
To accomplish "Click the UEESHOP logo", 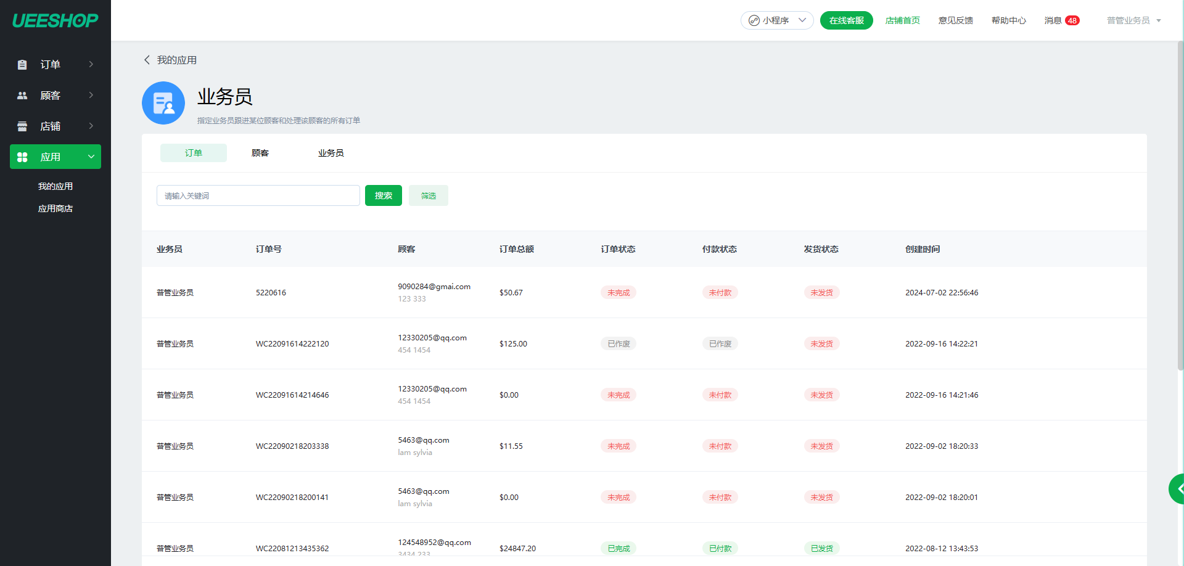I will (x=55, y=20).
